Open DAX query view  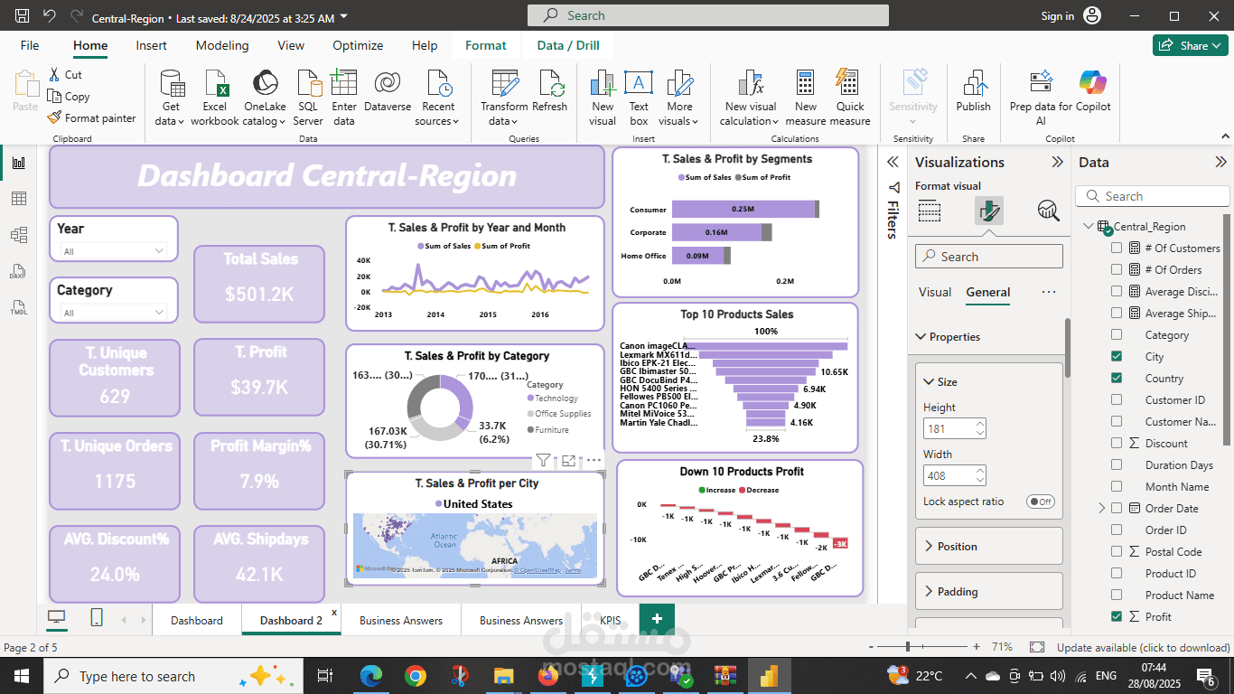(x=19, y=271)
